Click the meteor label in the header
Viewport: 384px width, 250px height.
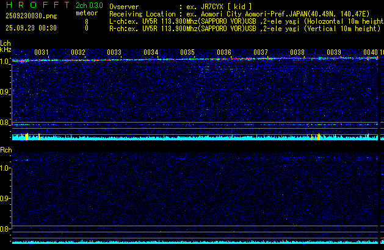click(x=87, y=13)
